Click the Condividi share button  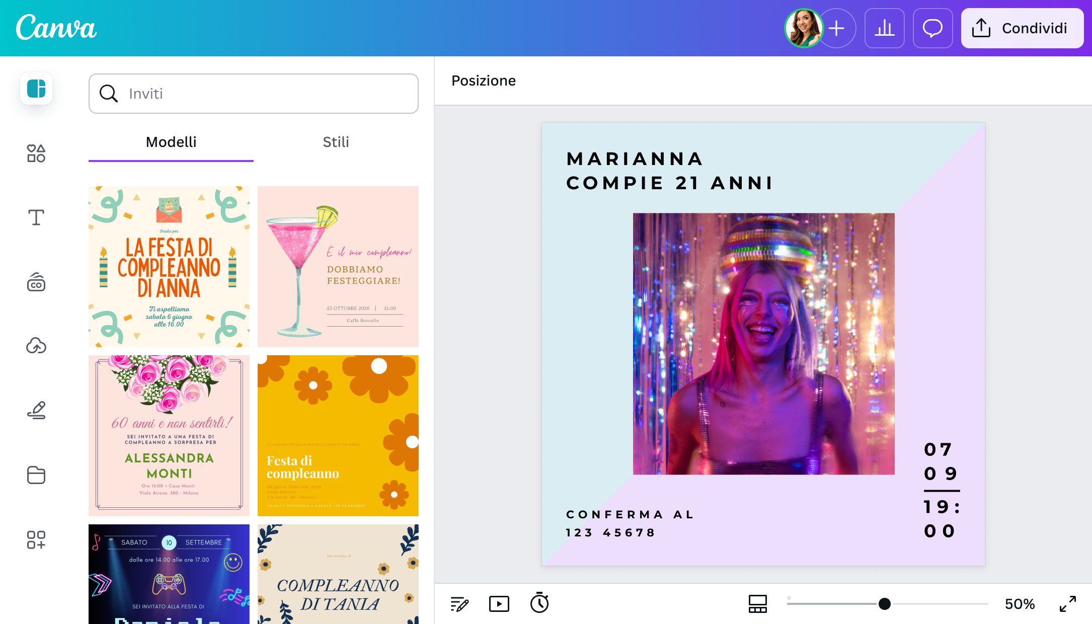1022,28
